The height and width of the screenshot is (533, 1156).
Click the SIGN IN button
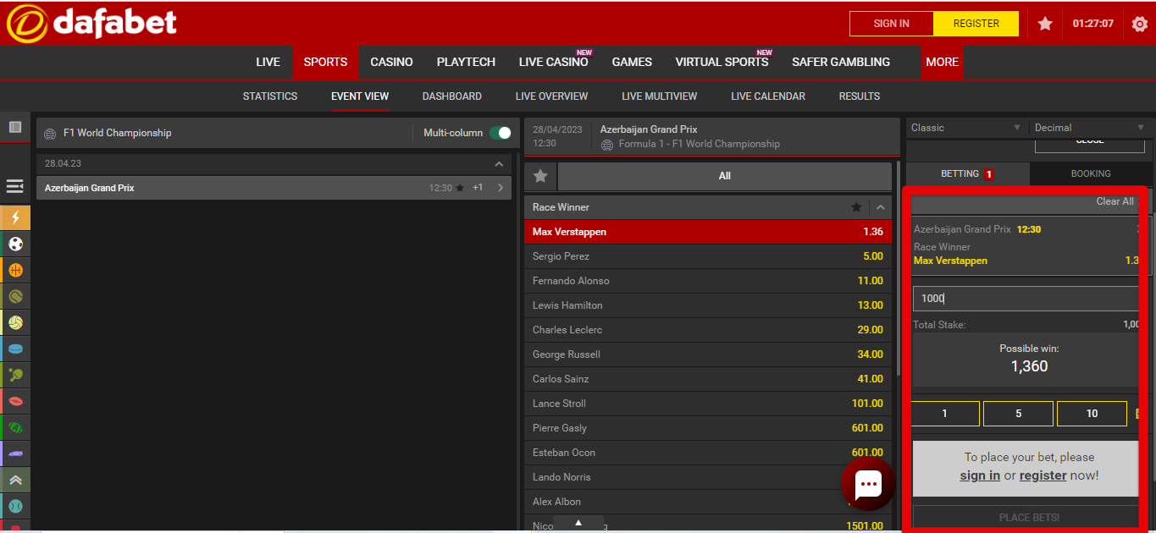[892, 24]
